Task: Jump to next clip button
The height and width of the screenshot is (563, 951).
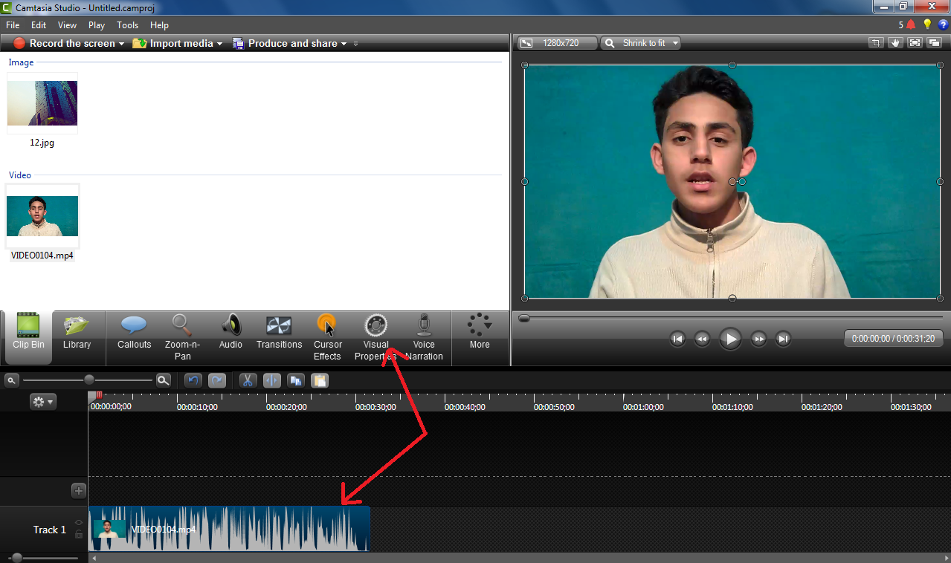Action: [x=783, y=339]
